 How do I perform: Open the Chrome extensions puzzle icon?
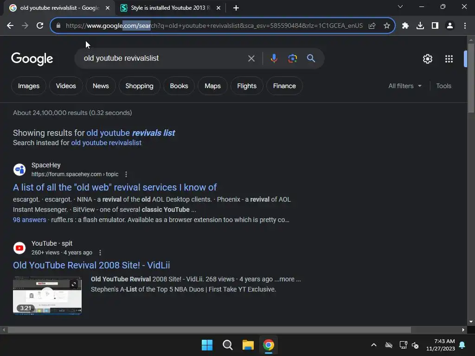click(x=405, y=26)
